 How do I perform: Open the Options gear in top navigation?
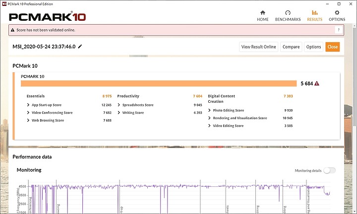[337, 16]
